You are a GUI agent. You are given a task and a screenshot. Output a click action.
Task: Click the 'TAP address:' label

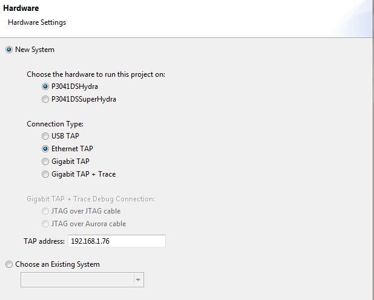pyautogui.click(x=45, y=241)
